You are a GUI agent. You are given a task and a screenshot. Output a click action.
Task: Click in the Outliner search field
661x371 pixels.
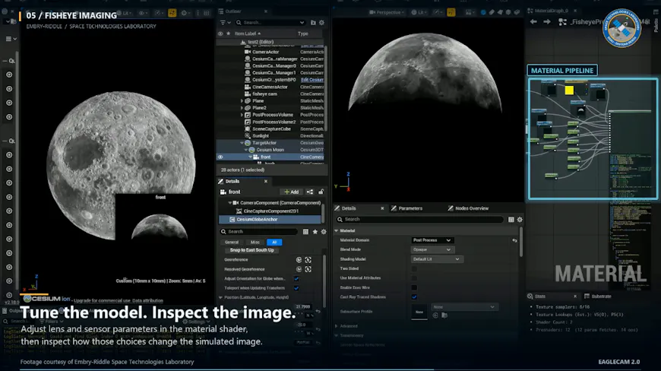coord(270,22)
